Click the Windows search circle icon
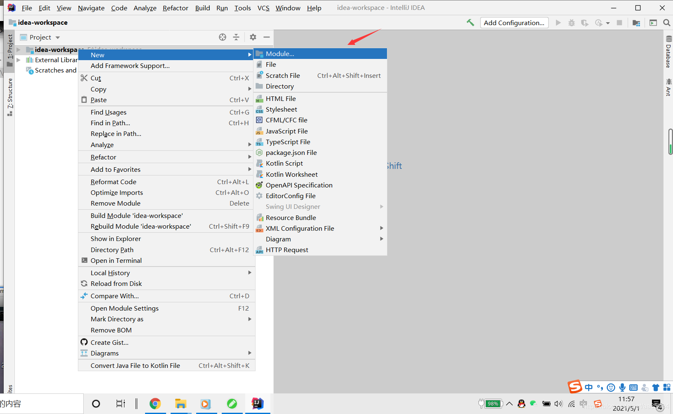The height and width of the screenshot is (414, 673). (x=96, y=404)
